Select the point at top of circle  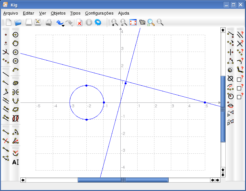(86, 86)
